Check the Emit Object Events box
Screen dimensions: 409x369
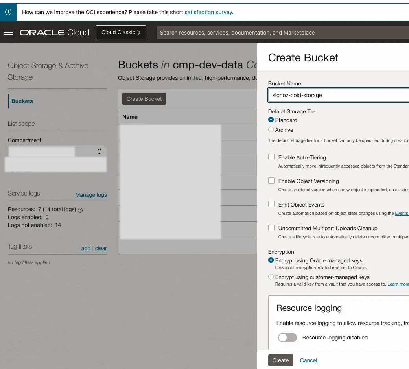[271, 204]
